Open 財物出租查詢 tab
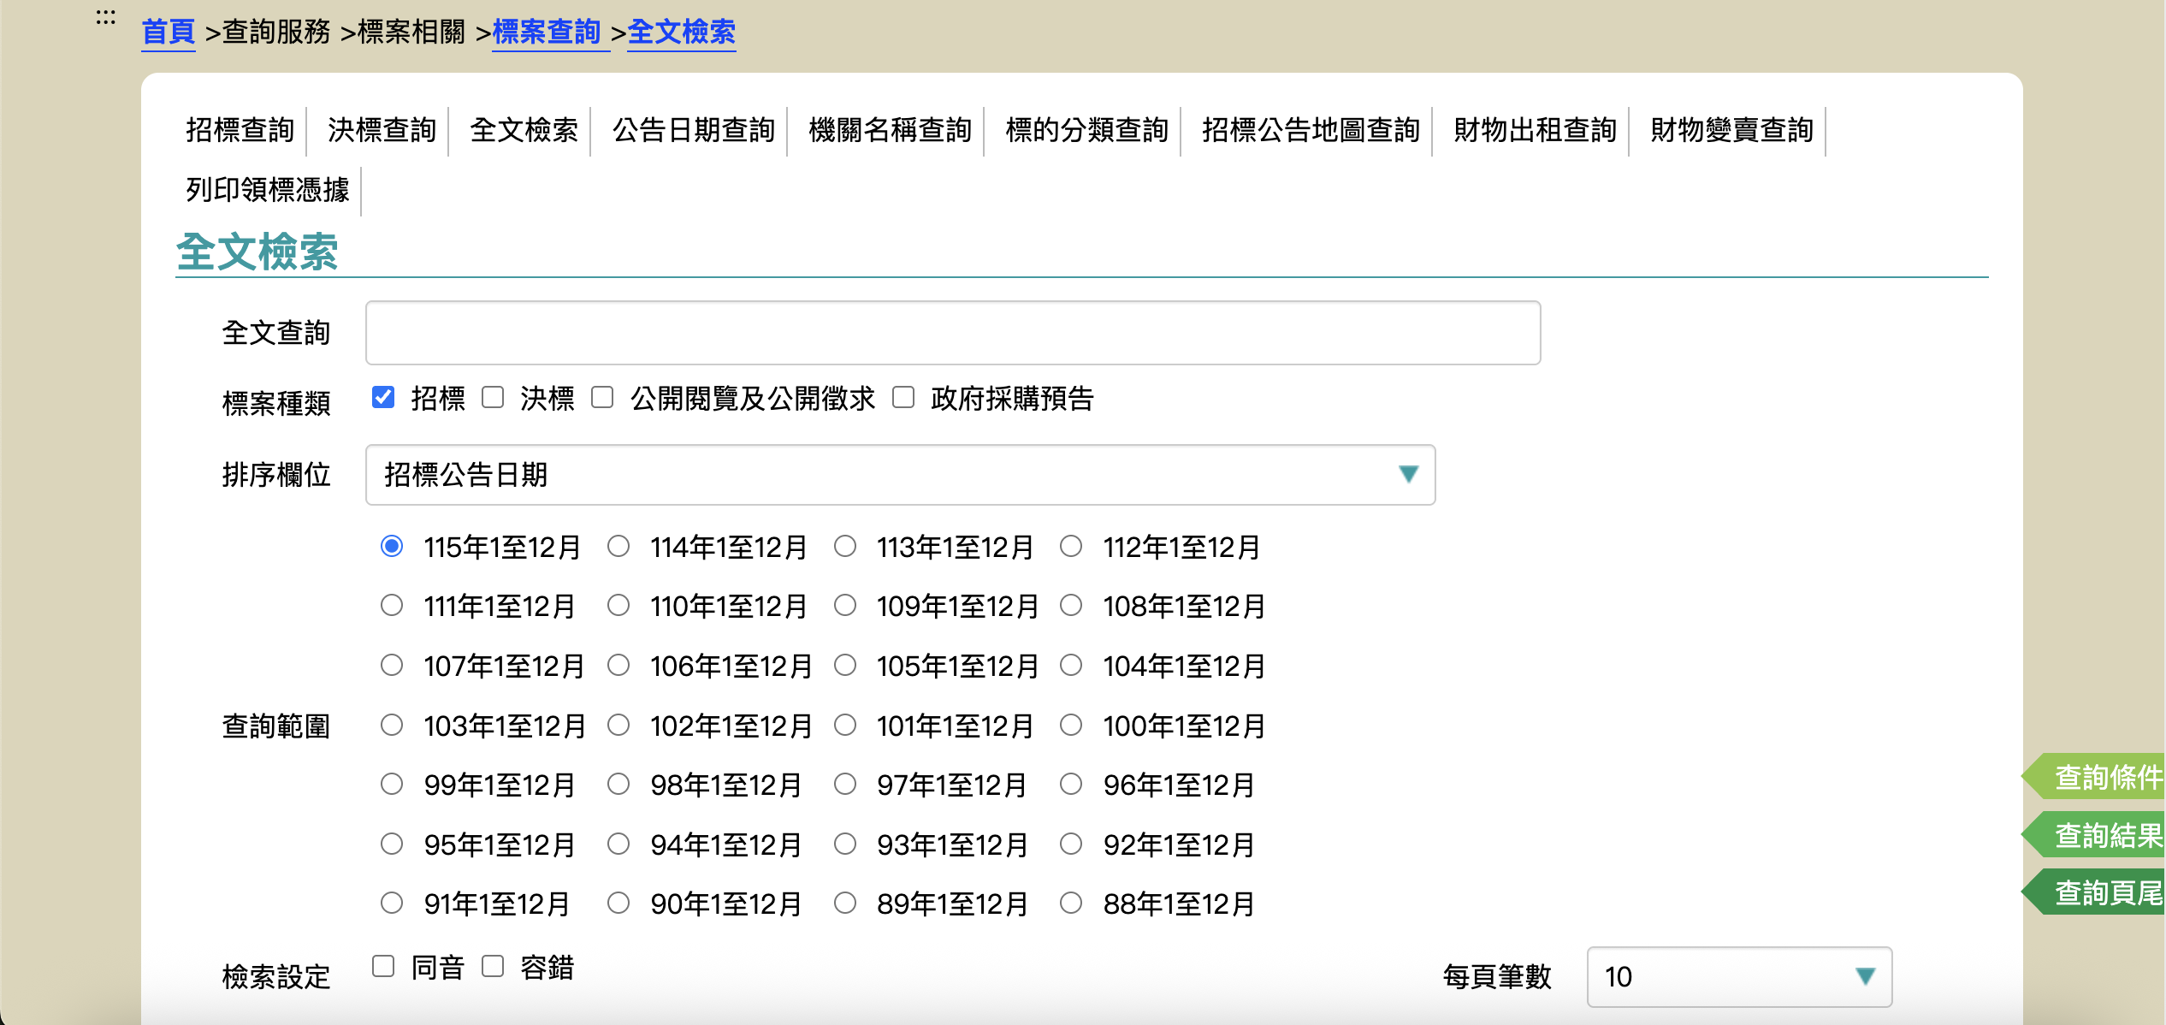 click(1536, 130)
